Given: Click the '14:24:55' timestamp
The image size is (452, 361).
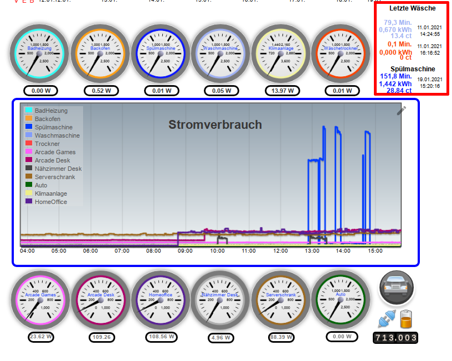Looking at the screenshot, I should 430,34.
